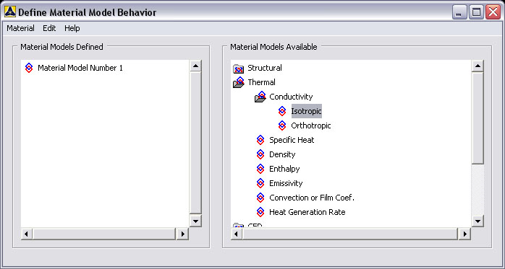Click the Heat Generation Rate icon
This screenshot has height=269, width=505.
tap(260, 212)
